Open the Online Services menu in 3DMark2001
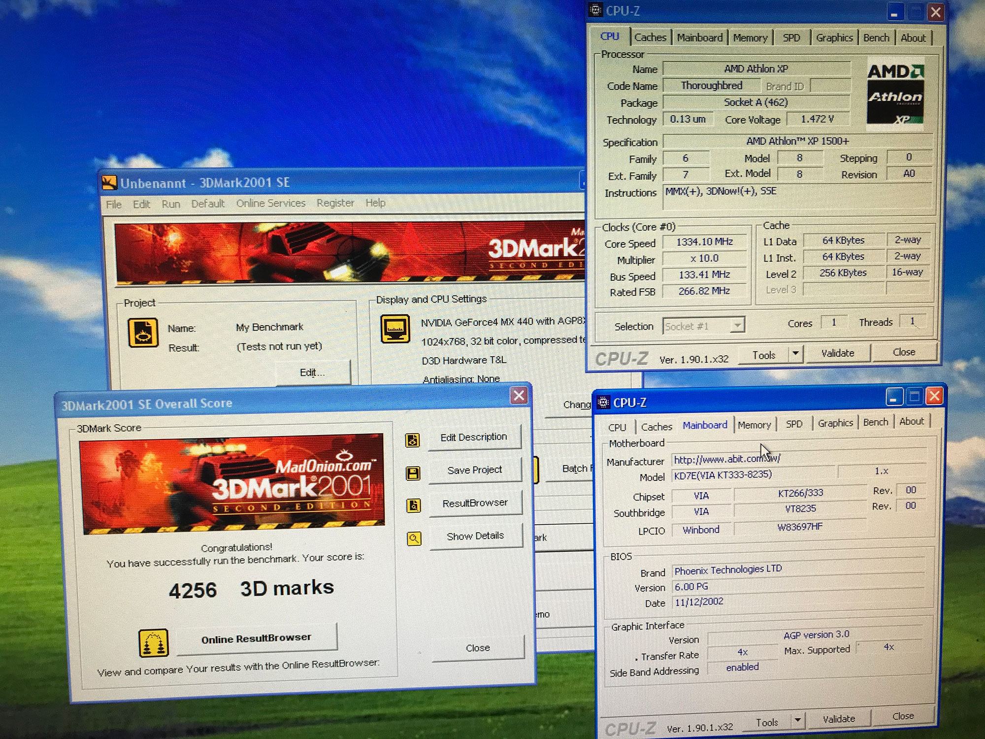Screen dimensions: 985x739 click(270, 203)
